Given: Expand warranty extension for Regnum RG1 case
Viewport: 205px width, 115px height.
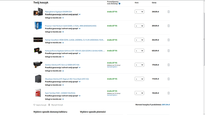Looking at the screenshot, I should coord(63,82).
